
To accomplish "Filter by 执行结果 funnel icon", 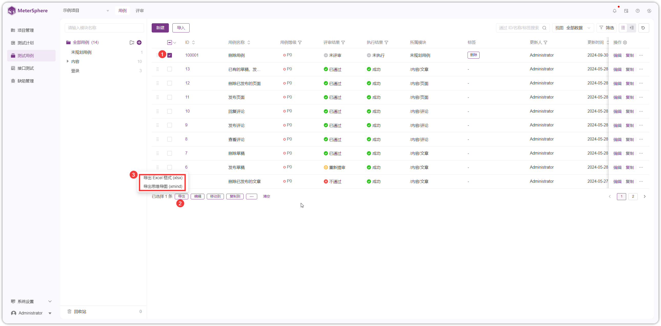I will coord(386,42).
